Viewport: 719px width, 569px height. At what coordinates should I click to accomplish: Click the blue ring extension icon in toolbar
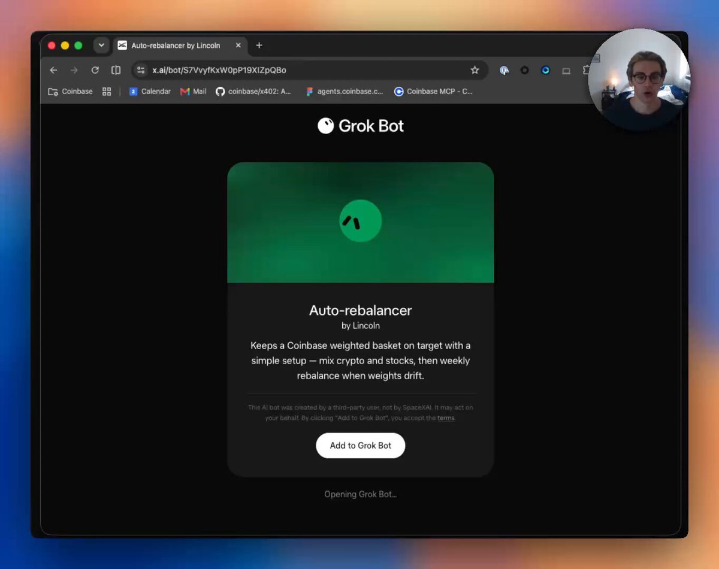pos(545,70)
